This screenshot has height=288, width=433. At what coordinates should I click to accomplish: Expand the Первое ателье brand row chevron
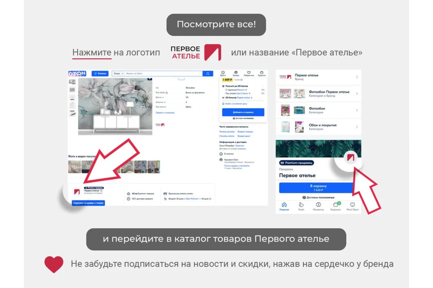tap(357, 77)
